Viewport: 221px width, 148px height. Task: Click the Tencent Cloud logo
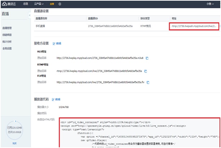[x=9, y=4]
